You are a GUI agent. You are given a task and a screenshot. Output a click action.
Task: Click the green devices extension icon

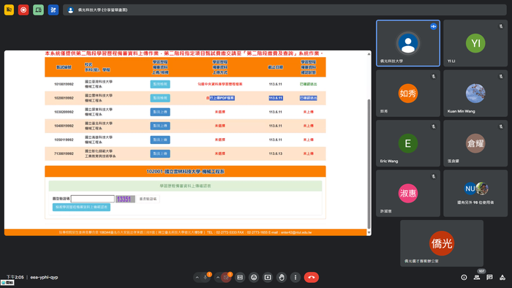[x=38, y=10]
